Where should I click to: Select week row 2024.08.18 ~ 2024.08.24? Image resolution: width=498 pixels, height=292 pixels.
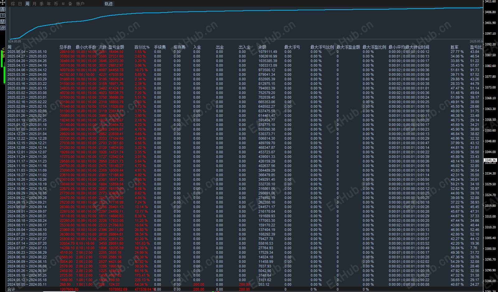click(x=27, y=220)
